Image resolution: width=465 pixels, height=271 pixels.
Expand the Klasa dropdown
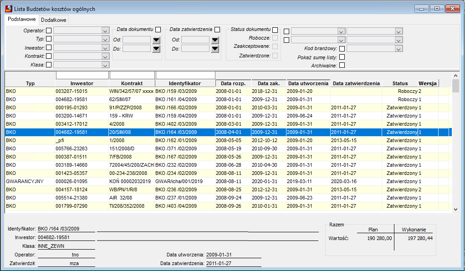pos(105,65)
